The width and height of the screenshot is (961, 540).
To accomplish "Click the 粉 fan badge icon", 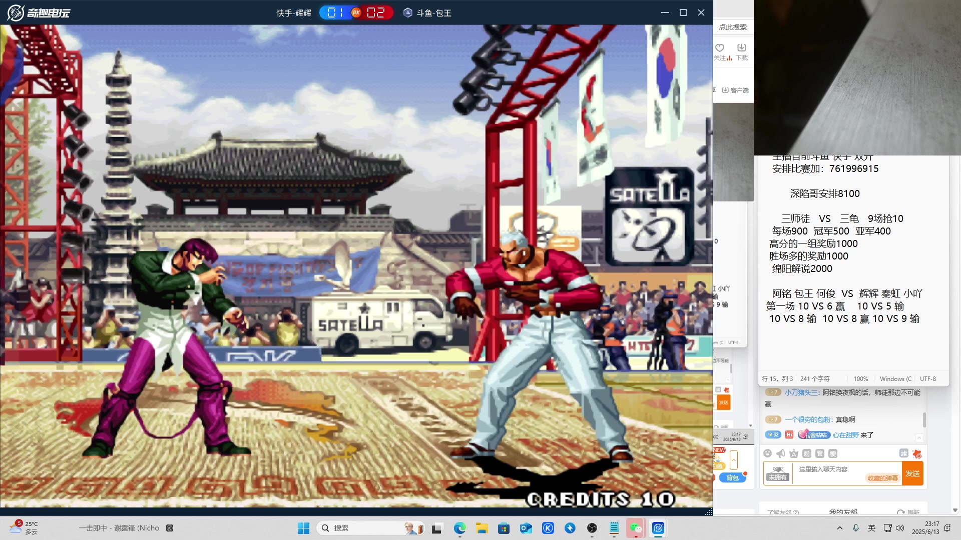I will pos(806,453).
